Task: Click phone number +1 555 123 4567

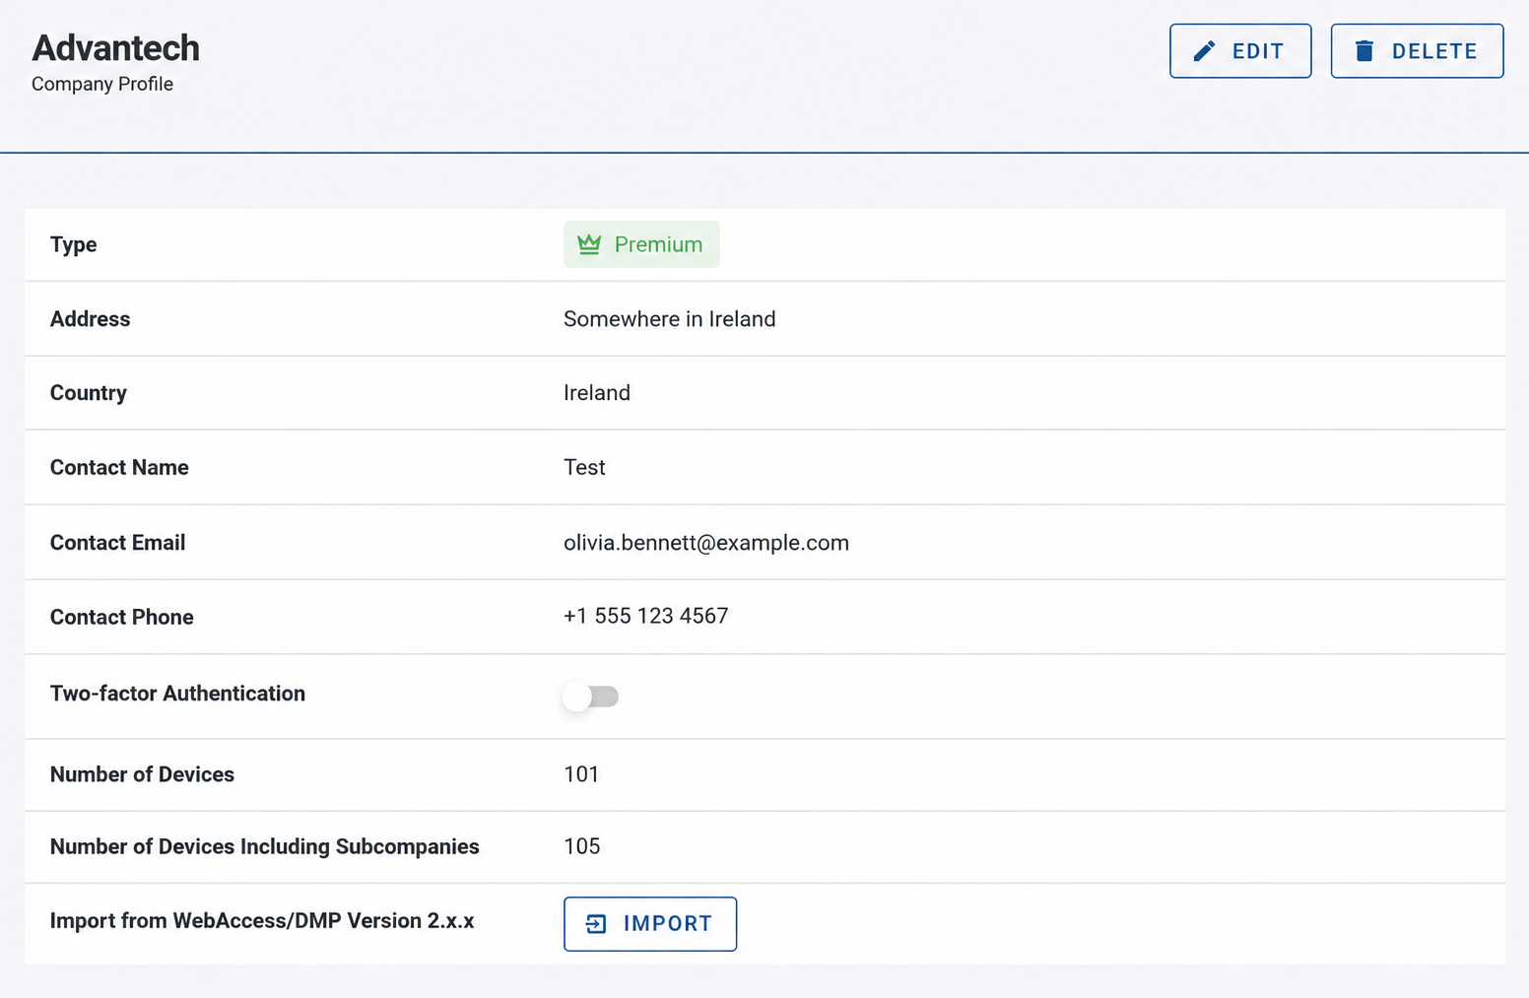Action: point(646,617)
